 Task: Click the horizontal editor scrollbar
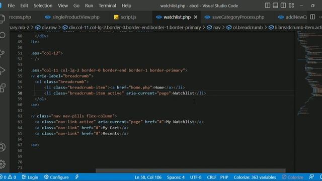[191, 170]
